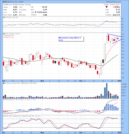Click the tallest volume bar in late December
The height and width of the screenshot is (134, 129).
pos(107,91)
